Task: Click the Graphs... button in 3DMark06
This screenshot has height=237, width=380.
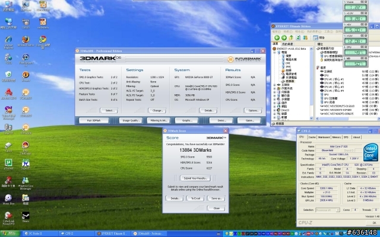Action: (x=186, y=120)
